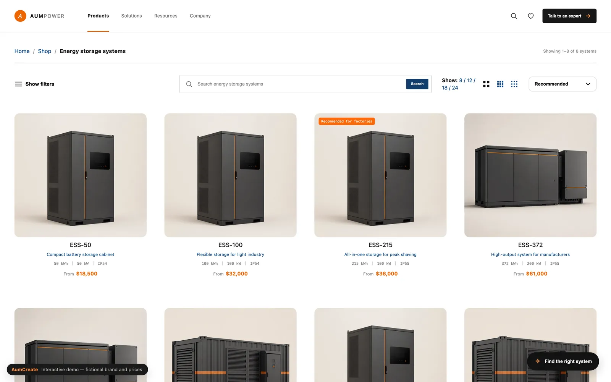Image resolution: width=611 pixels, height=382 pixels.
Task: Open the ESS-50 product image
Action: pos(81,175)
